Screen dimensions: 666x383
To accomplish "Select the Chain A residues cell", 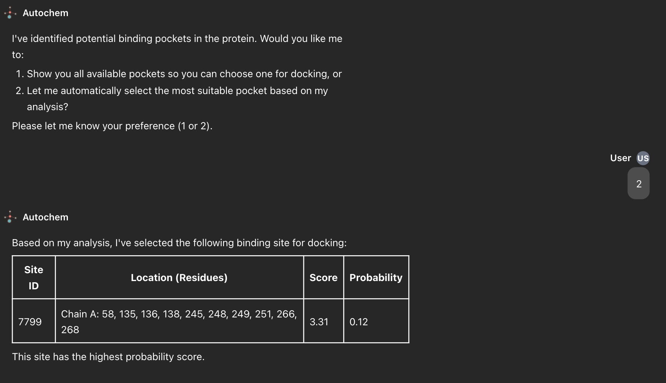I will tap(179, 321).
